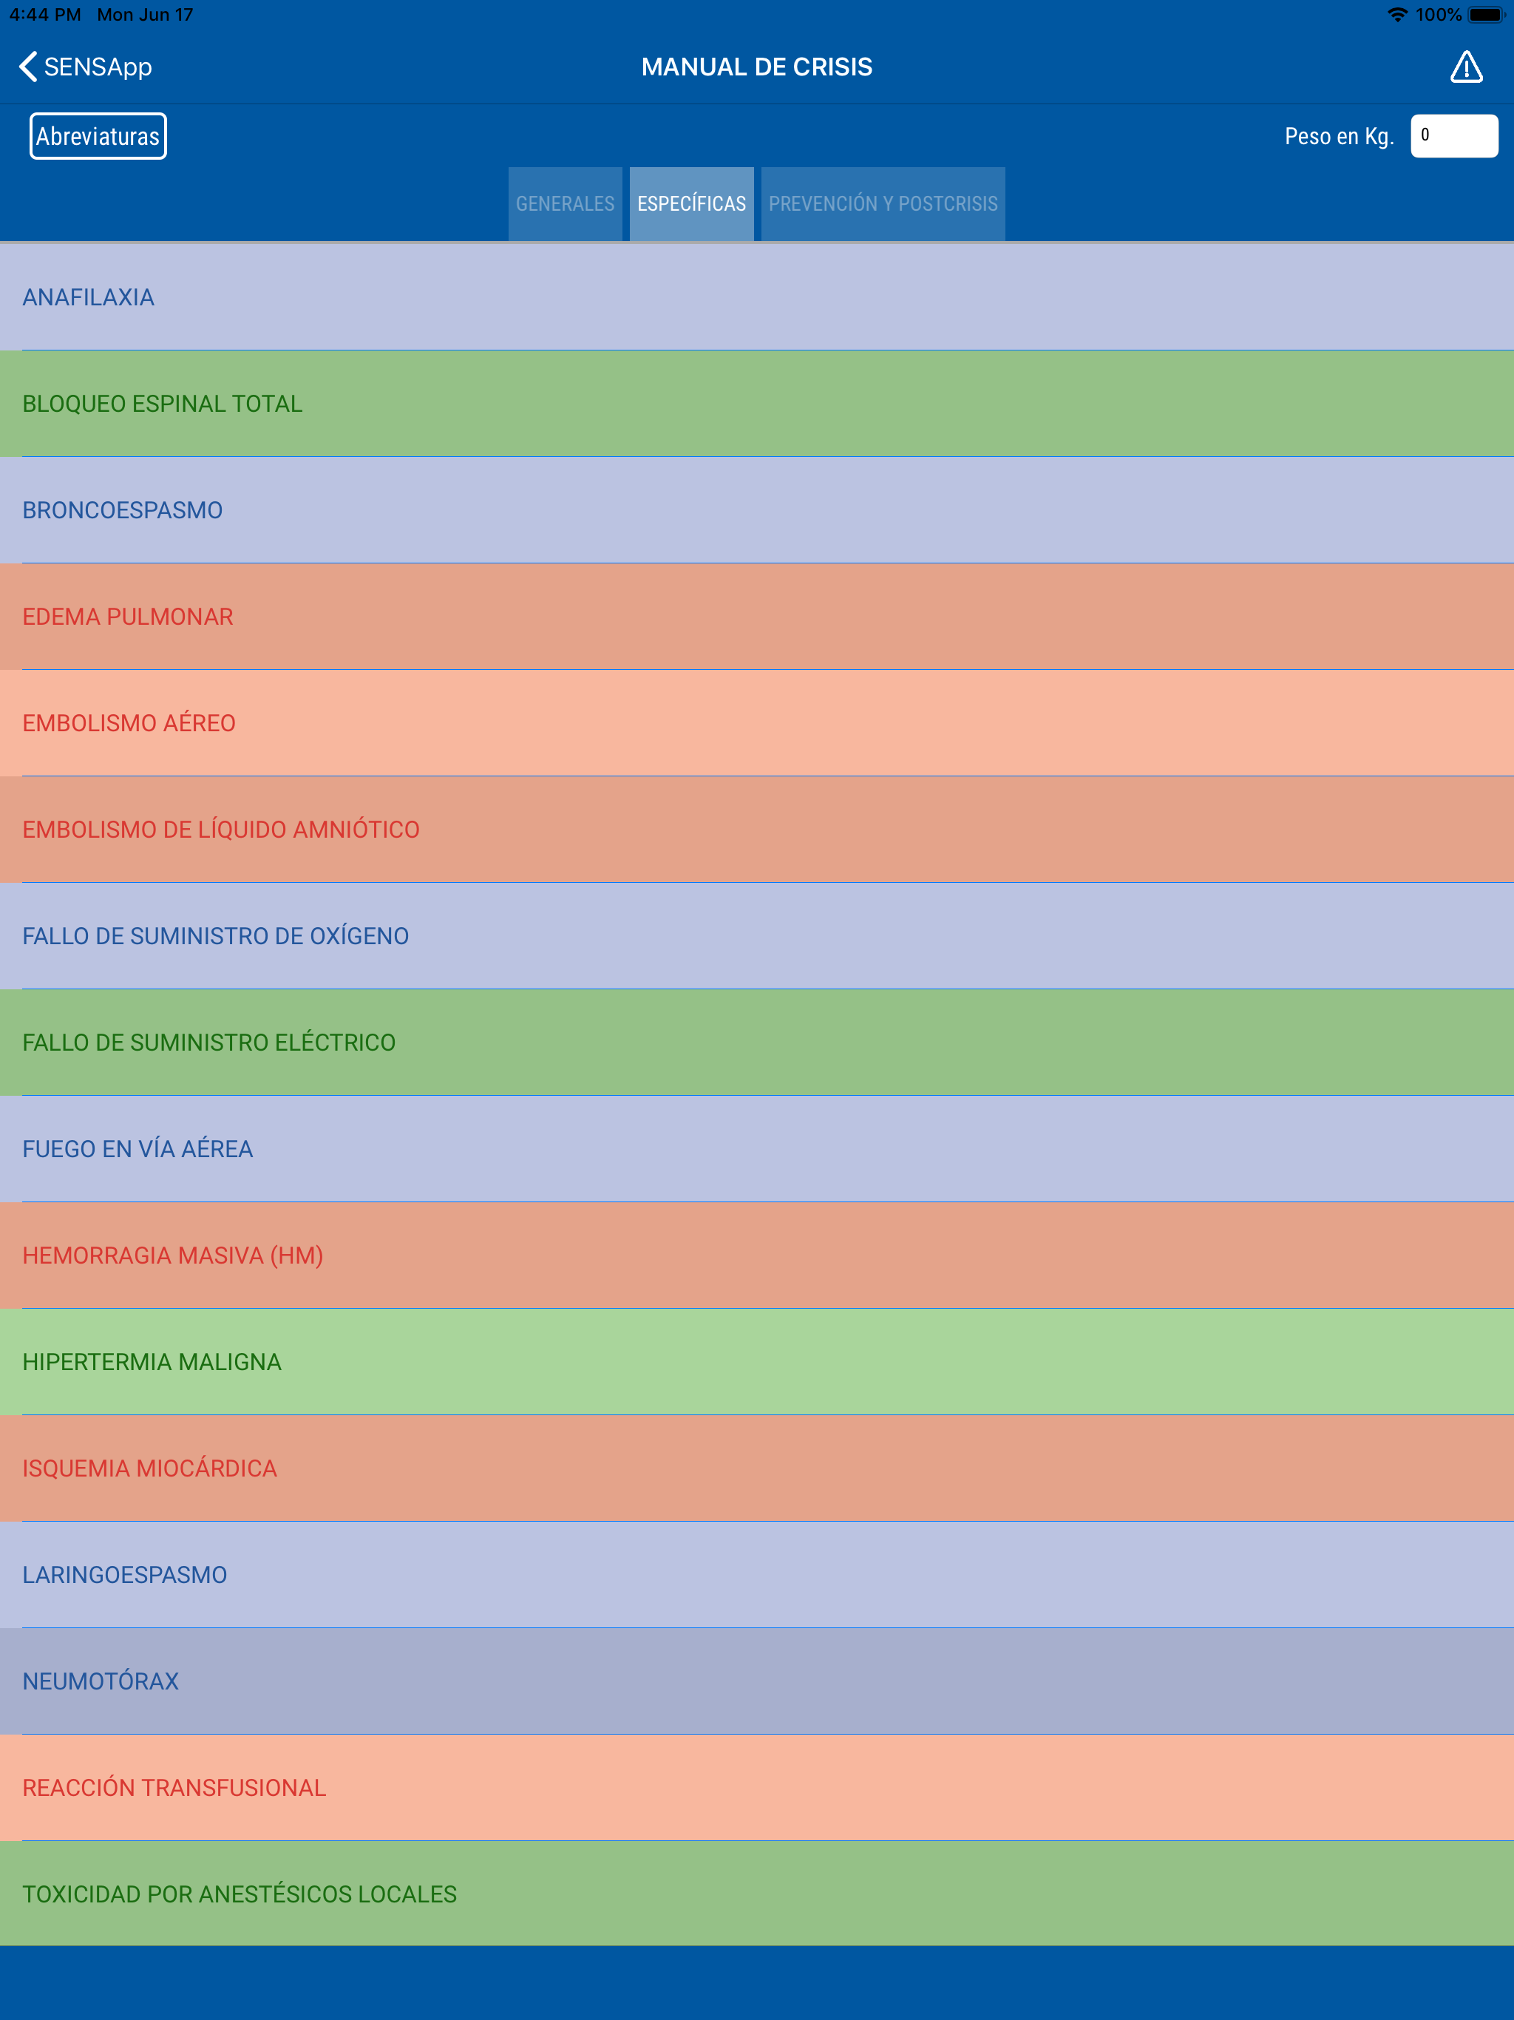1514x2020 pixels.
Task: Select the BRONCOESPASMO row
Action: coord(757,509)
